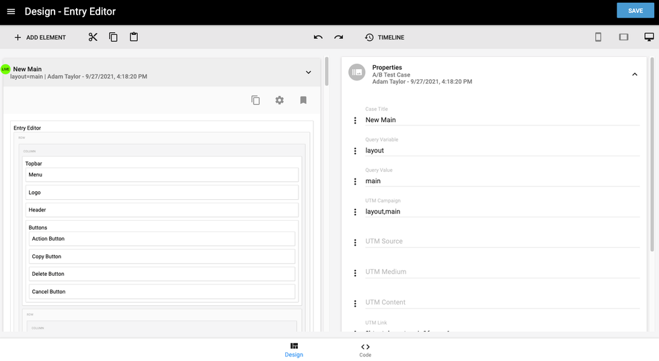Click the undo arrow icon

[x=318, y=38]
